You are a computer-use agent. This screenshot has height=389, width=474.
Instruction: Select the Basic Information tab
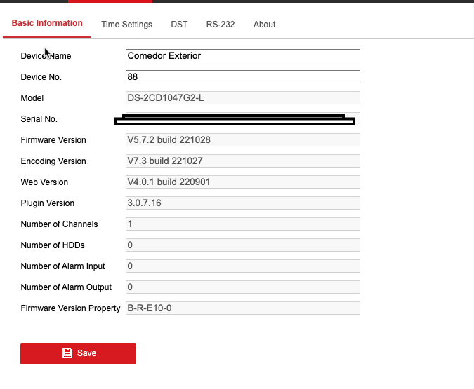coord(47,23)
